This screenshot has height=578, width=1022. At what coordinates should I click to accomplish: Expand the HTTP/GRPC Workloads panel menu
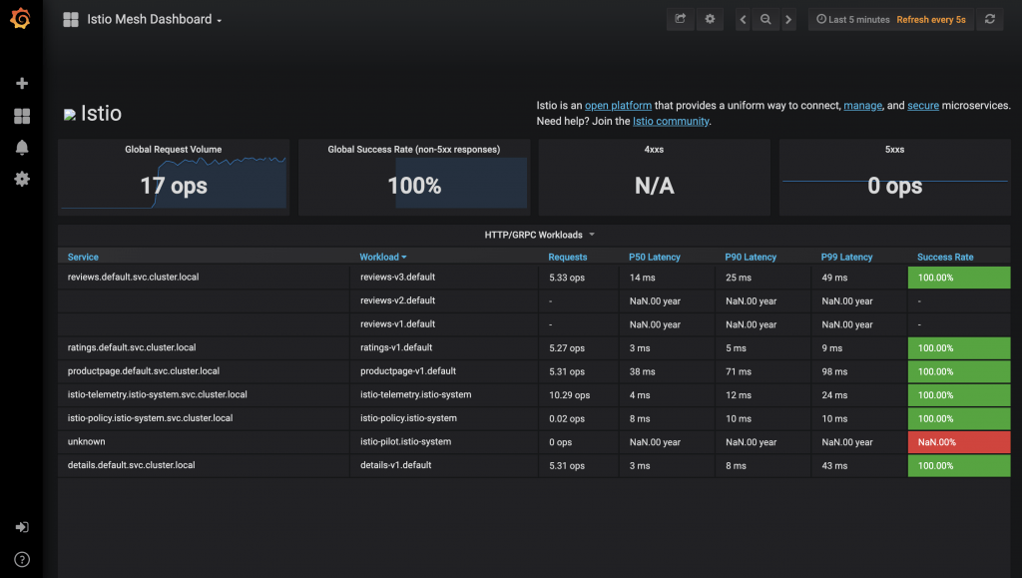point(539,235)
